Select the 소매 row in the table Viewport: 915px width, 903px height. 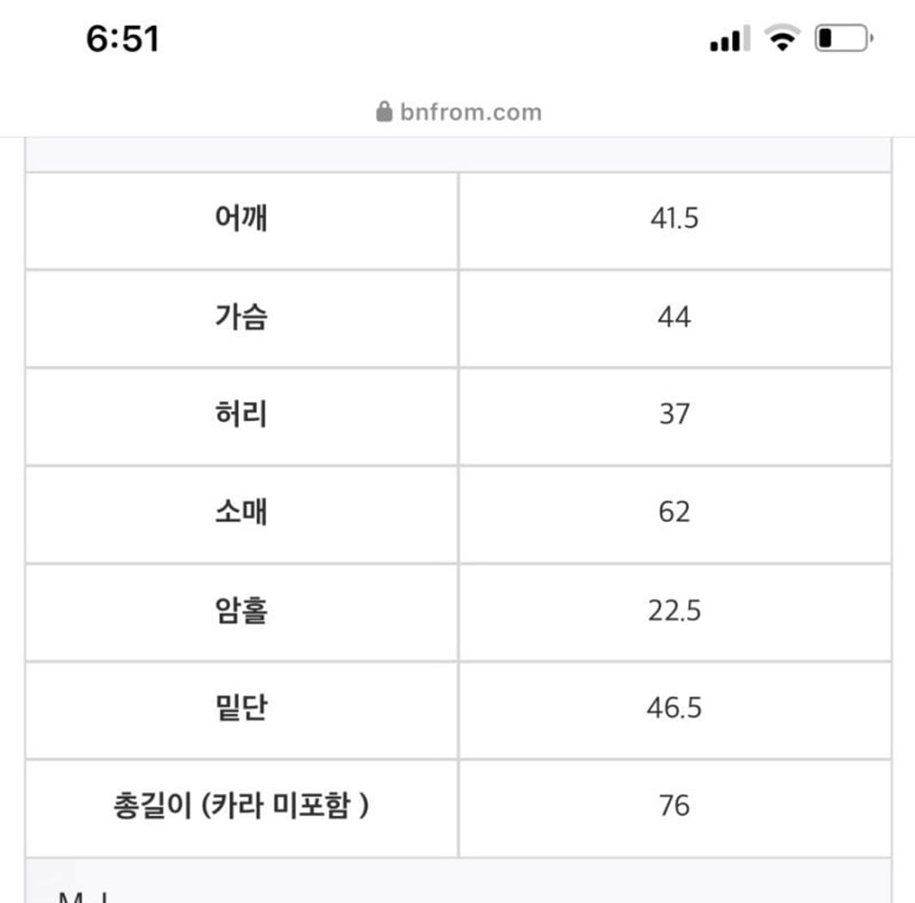[x=242, y=512]
